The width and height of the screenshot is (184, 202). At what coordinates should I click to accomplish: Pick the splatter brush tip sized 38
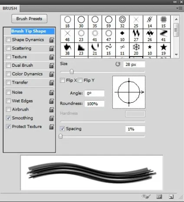[67, 49]
